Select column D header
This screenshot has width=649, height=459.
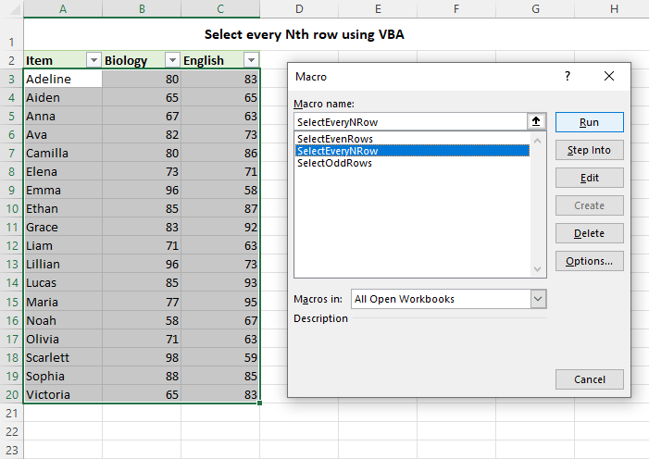pos(299,9)
